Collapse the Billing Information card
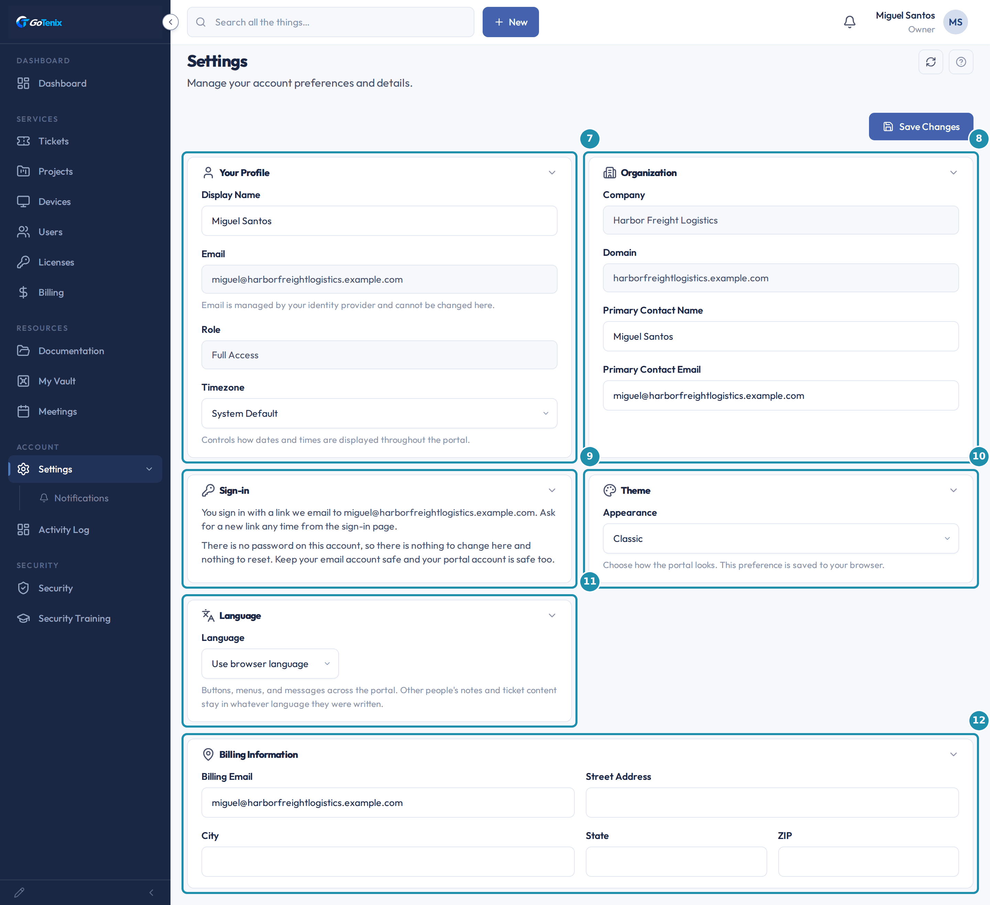This screenshot has width=990, height=905. point(953,754)
